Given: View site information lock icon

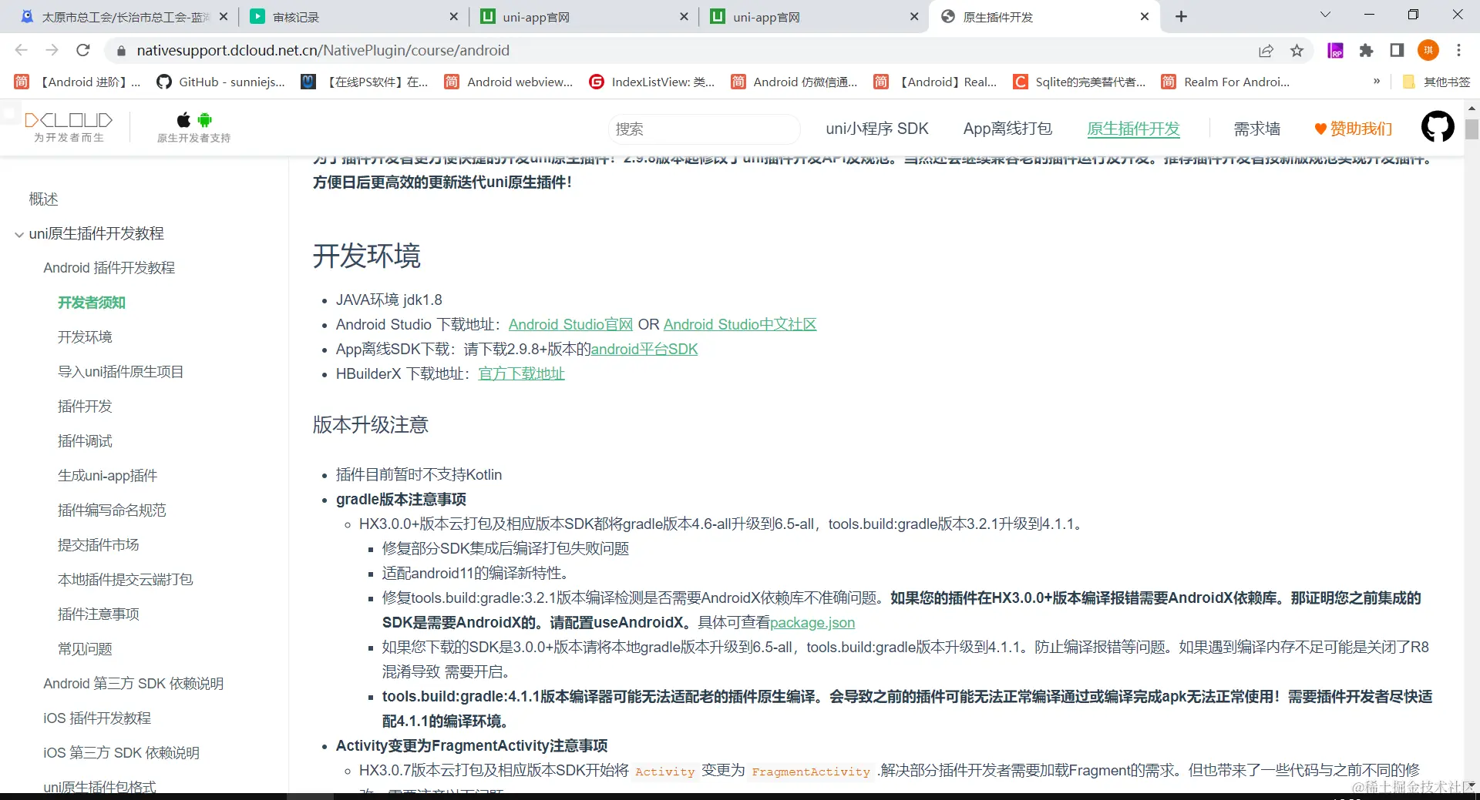Looking at the screenshot, I should [x=119, y=51].
